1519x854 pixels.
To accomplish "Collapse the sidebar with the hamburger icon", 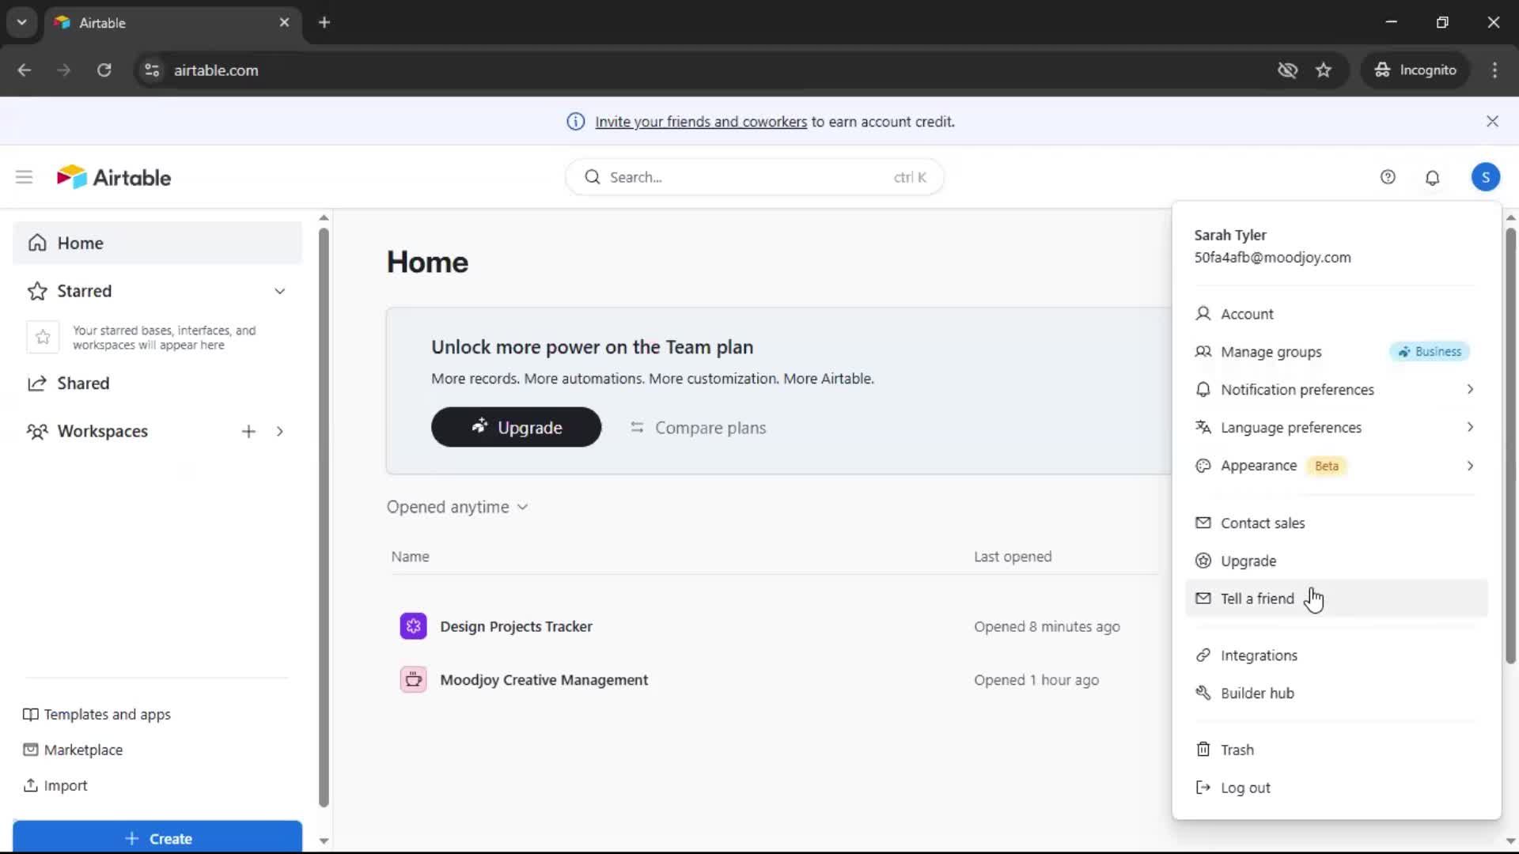I will coord(24,177).
